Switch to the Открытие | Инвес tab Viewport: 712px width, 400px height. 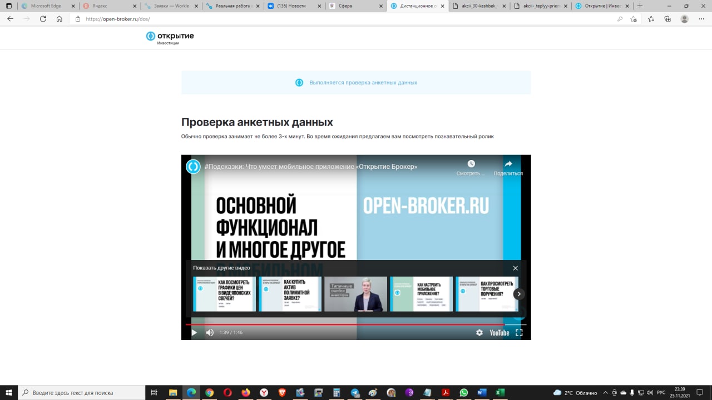(x=602, y=6)
